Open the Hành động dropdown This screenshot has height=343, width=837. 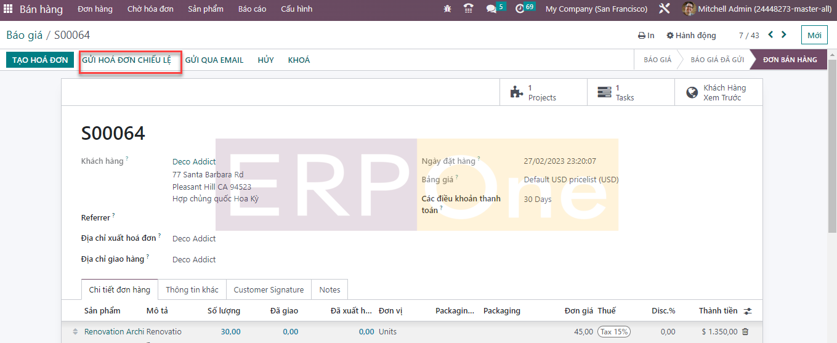[x=691, y=36]
